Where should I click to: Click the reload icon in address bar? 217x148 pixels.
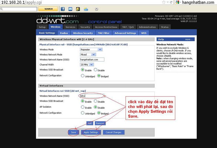click(x=171, y=2)
